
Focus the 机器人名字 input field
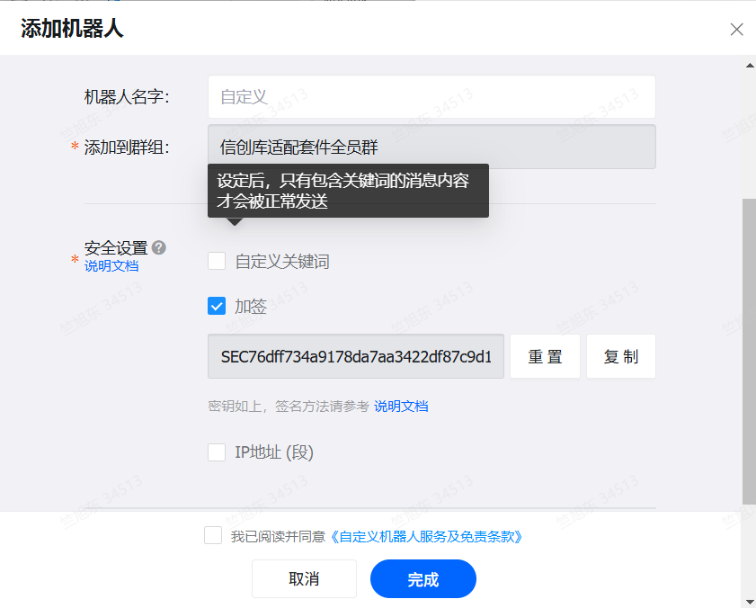[431, 96]
